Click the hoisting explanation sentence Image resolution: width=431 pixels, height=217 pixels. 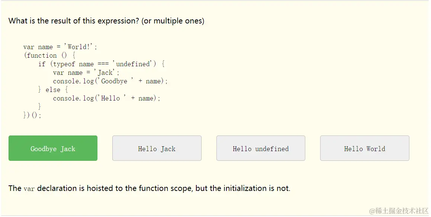tap(149, 188)
